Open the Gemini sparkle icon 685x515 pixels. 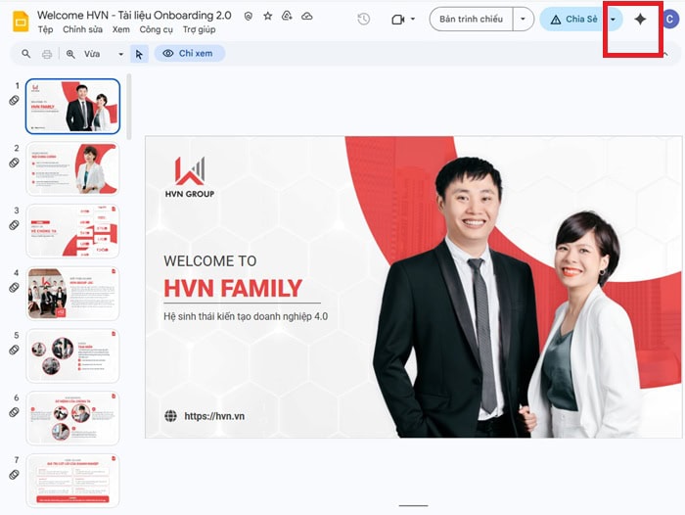[x=640, y=19]
